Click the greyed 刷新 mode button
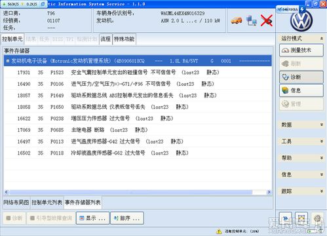Screen dimensions: 327x236 tap(301, 64)
